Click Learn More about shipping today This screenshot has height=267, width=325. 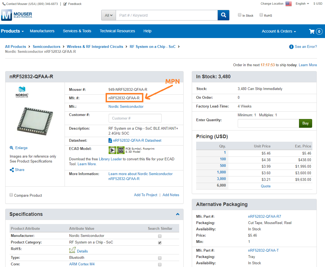[308, 65]
